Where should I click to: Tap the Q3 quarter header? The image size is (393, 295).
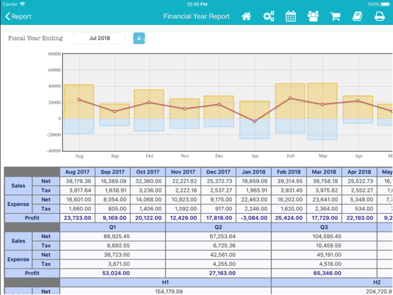(324, 227)
